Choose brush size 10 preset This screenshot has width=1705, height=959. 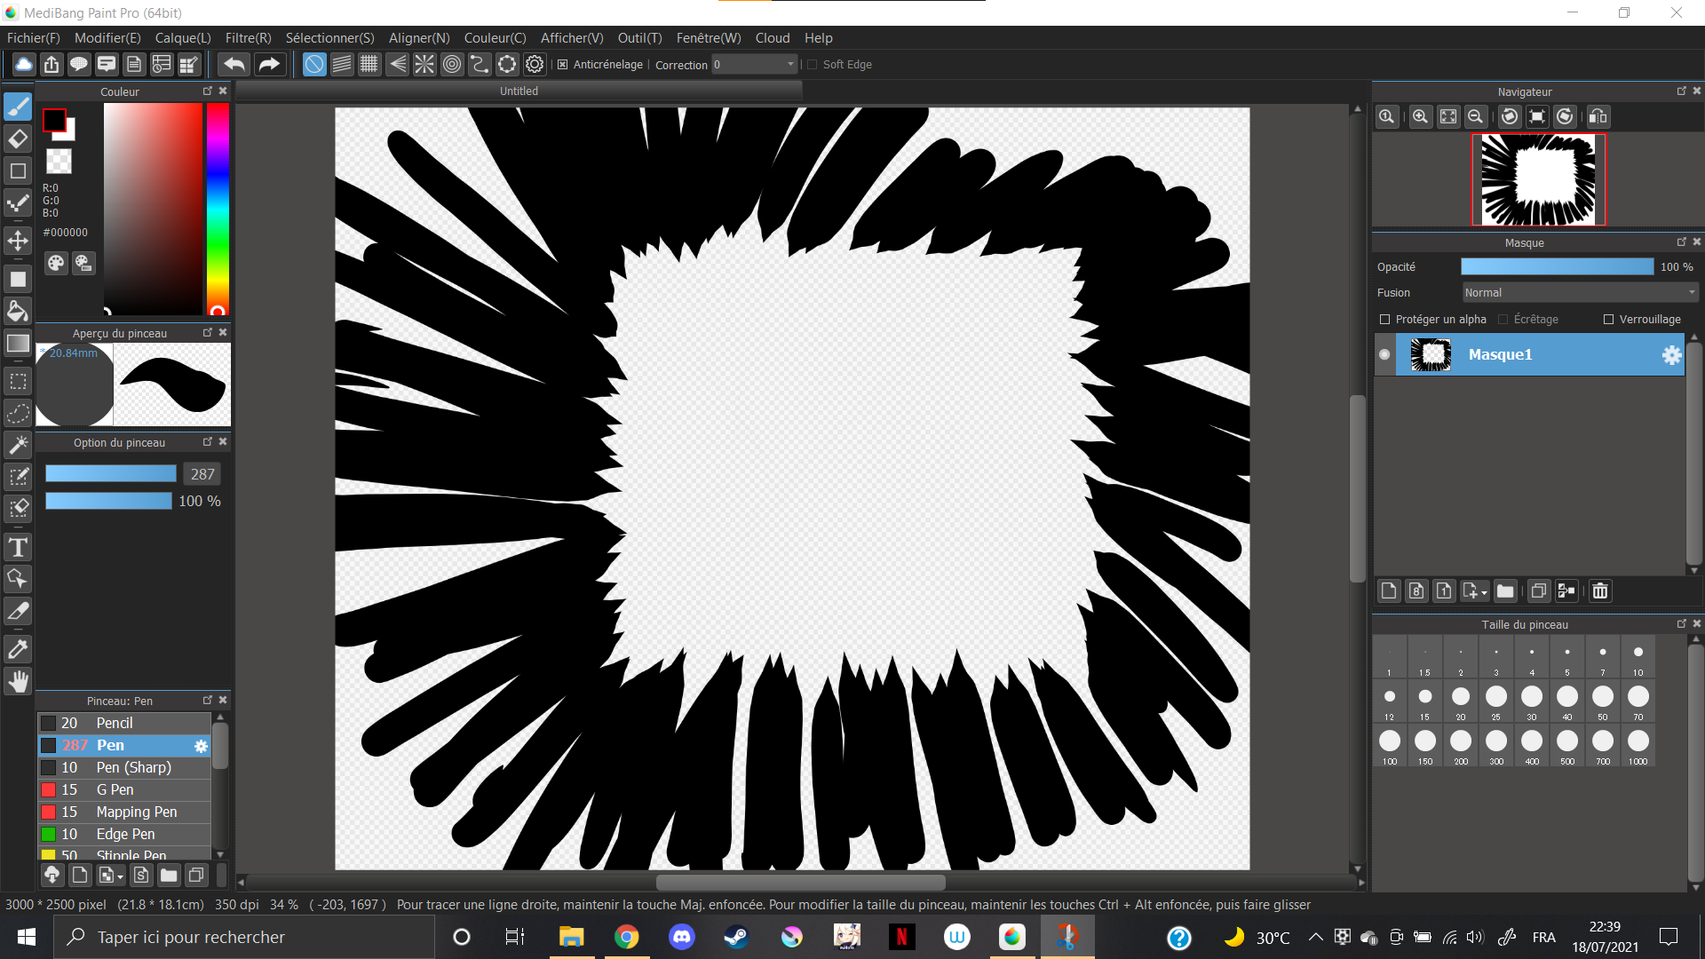tap(1638, 657)
